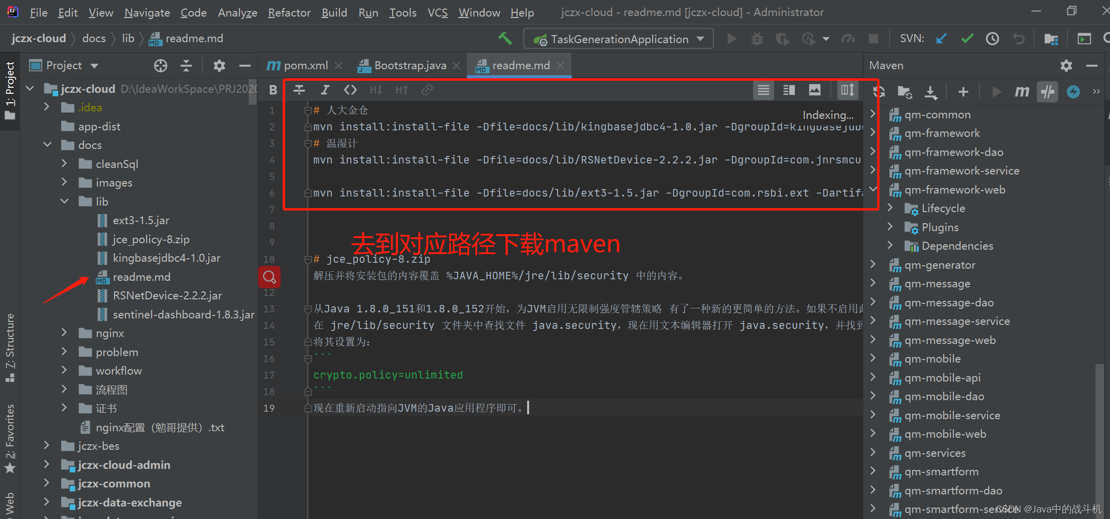
Task: Run with coverage shield icon
Action: click(782, 39)
